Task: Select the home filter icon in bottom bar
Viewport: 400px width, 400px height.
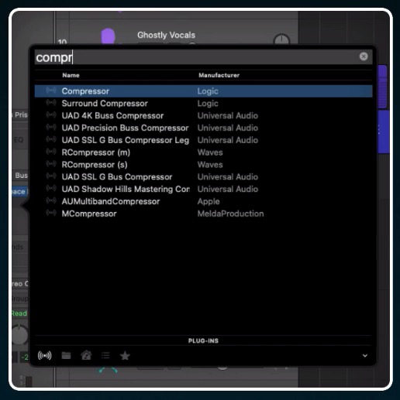Action: (86, 355)
